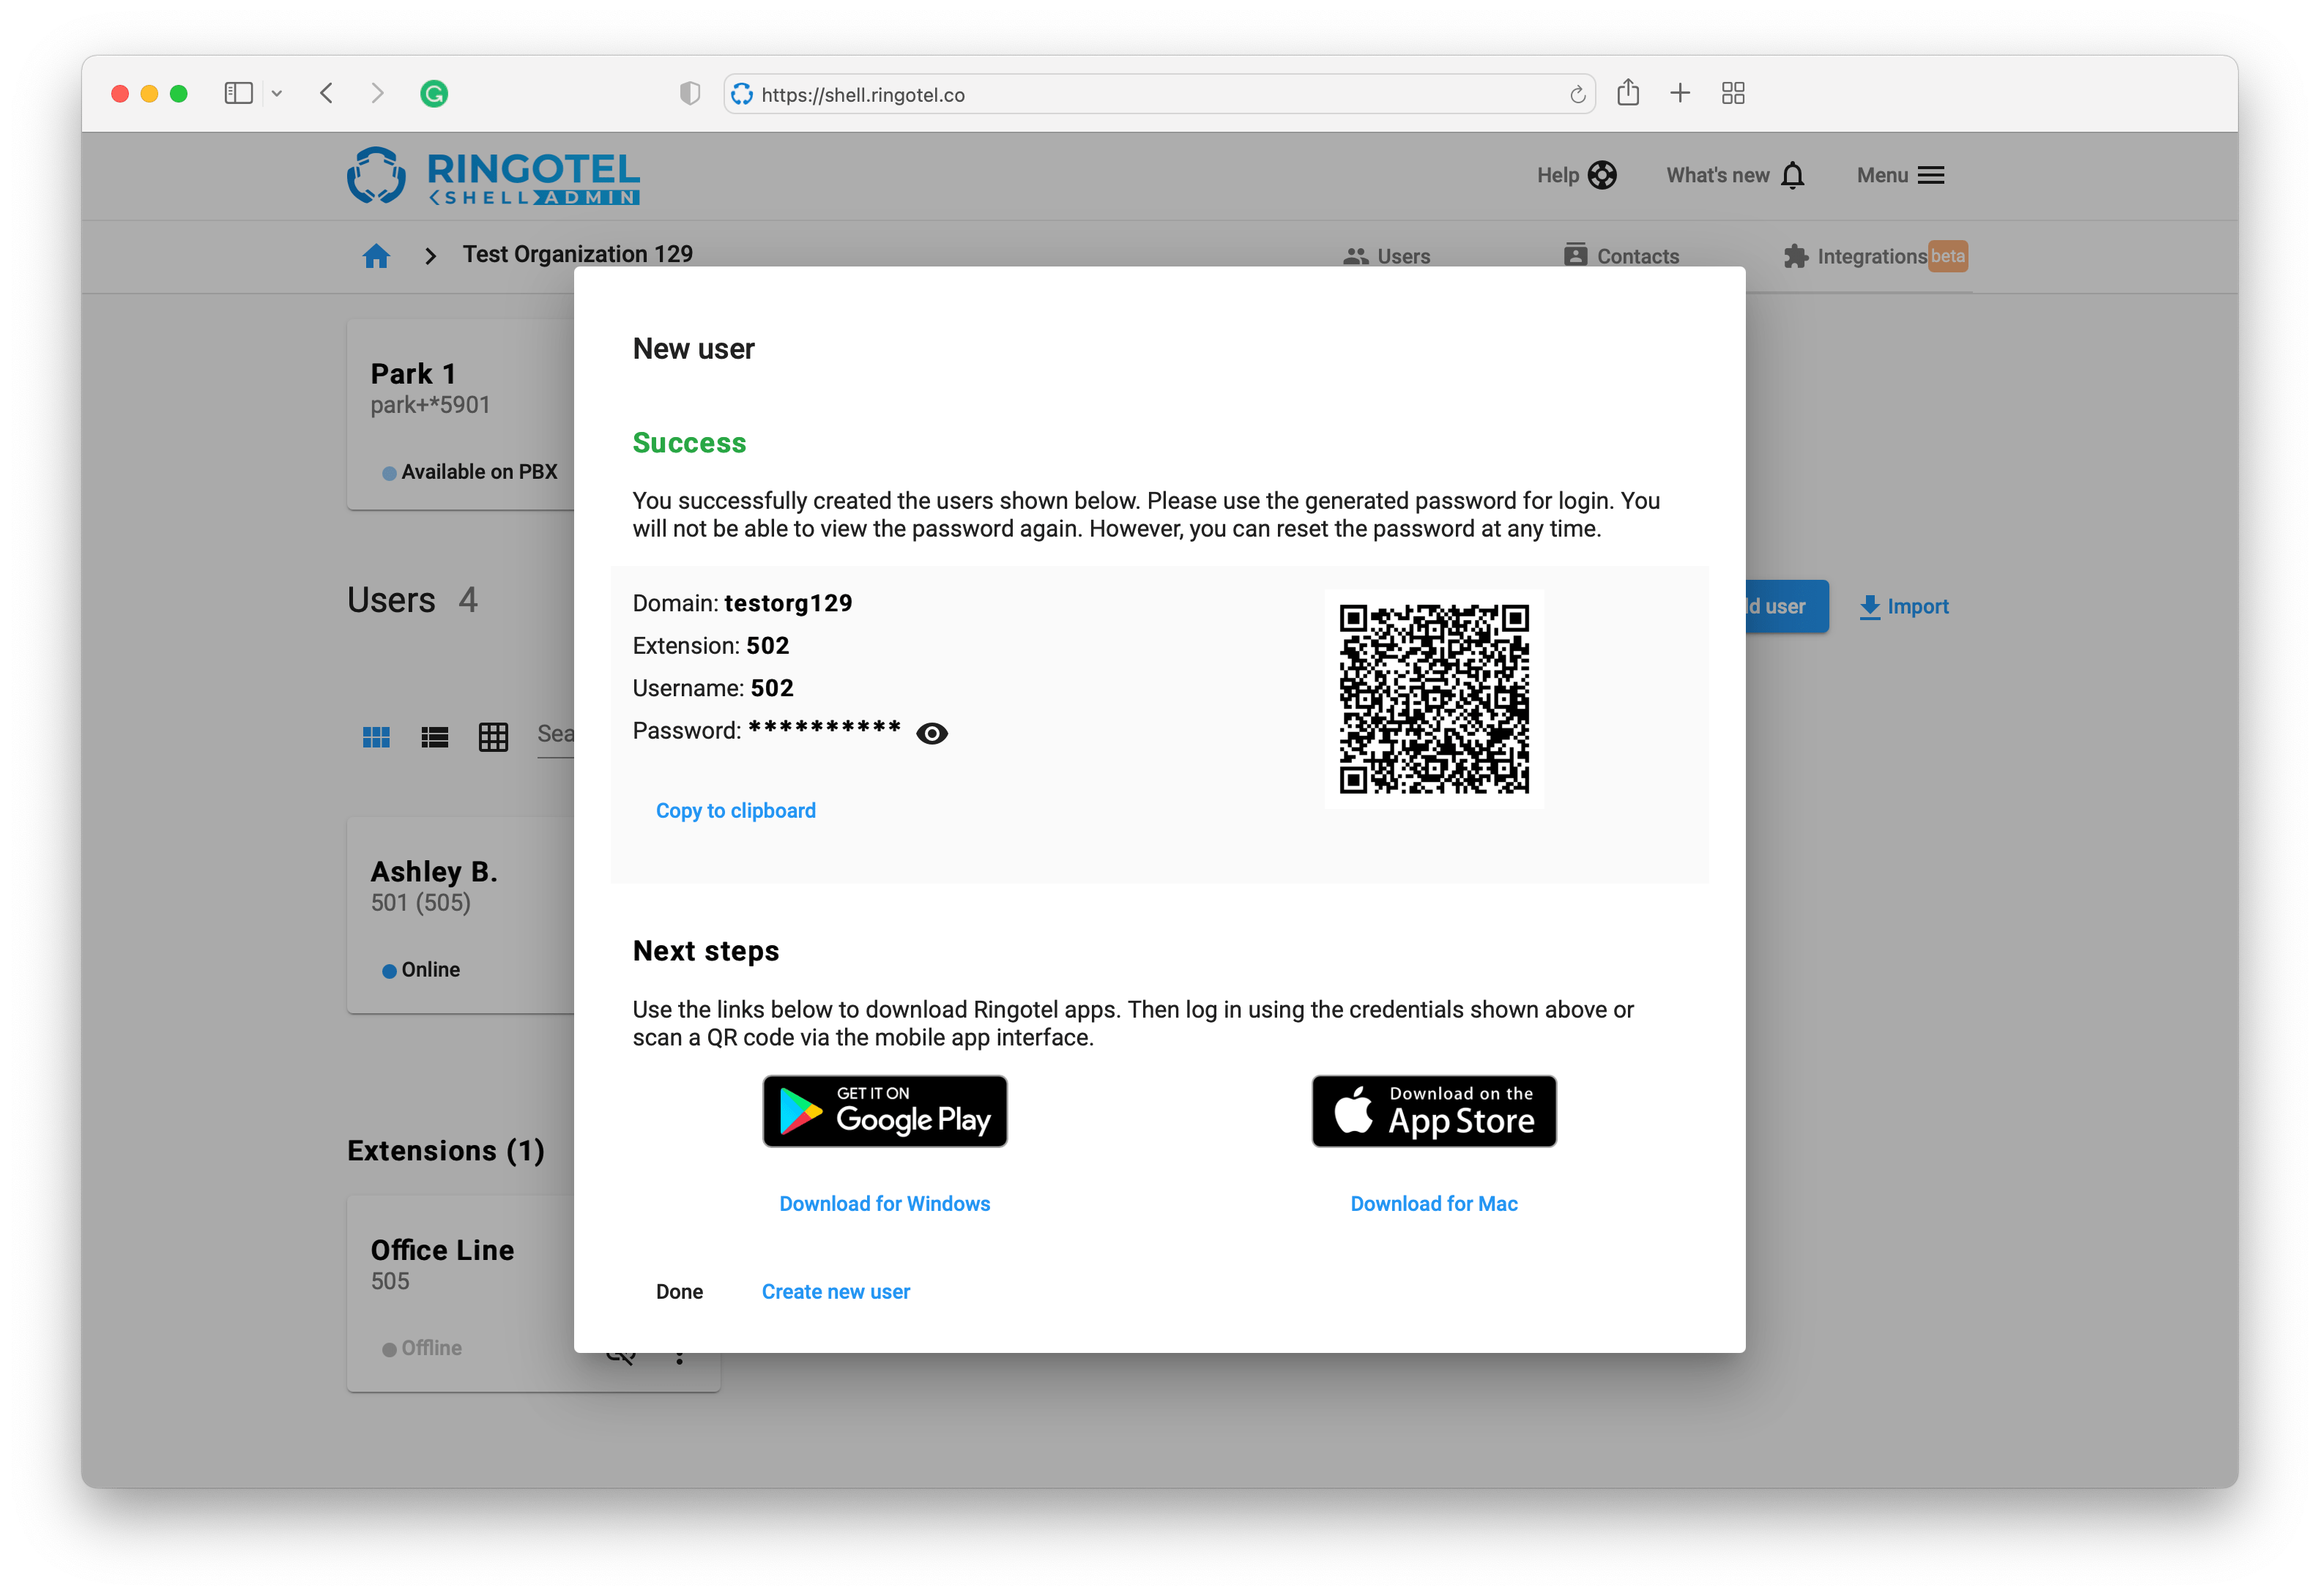Show the tab overview grid icon
2320x1596 pixels.
pyautogui.click(x=1732, y=93)
